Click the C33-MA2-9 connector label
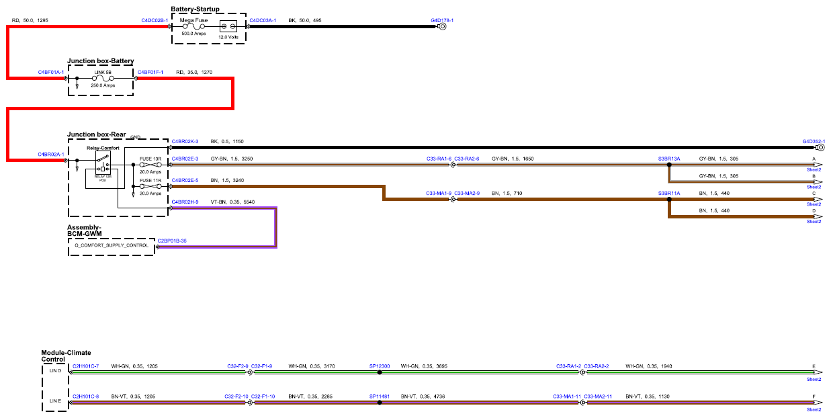Viewport: 831px width, 418px height. point(467,193)
